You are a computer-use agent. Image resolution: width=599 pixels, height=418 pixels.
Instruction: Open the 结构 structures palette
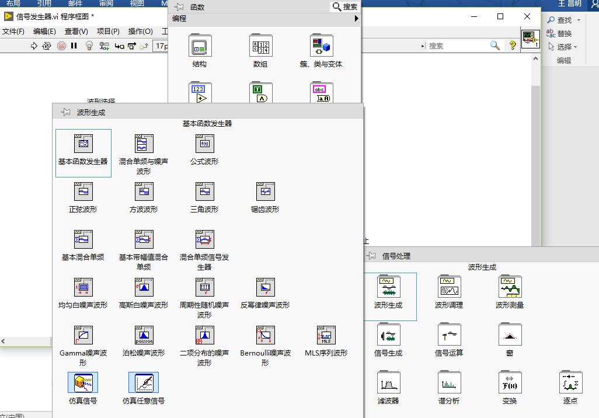[x=200, y=46]
